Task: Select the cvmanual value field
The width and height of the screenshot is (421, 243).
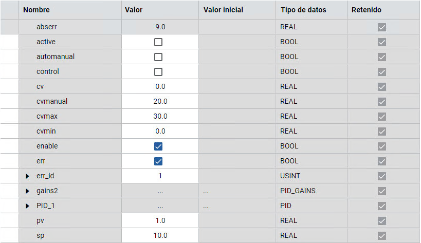Action: (160, 102)
